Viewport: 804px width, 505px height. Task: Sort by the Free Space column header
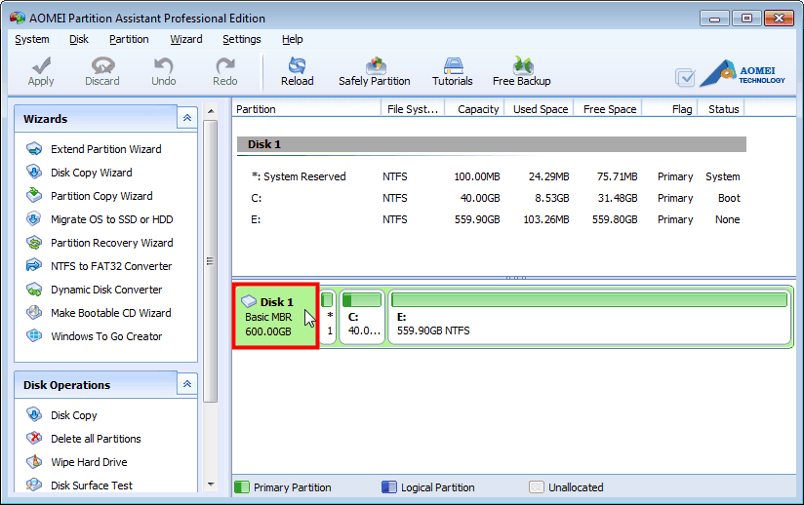click(608, 109)
